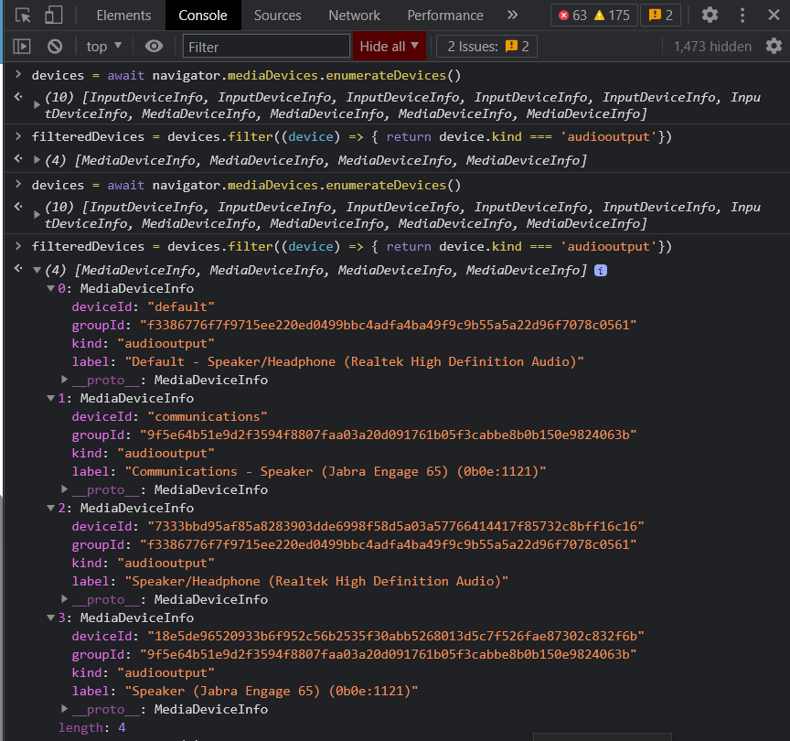
Task: Click into the Filter input field
Action: pyautogui.click(x=265, y=46)
